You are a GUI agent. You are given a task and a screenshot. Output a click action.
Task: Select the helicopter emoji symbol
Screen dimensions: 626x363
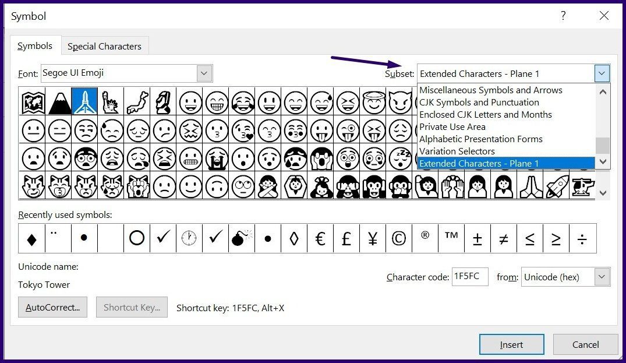click(582, 185)
